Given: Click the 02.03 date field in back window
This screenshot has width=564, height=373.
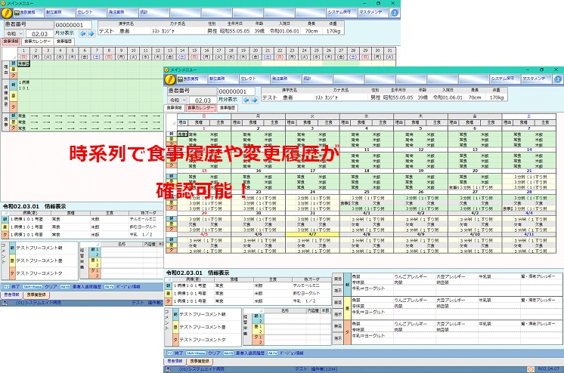Looking at the screenshot, I should click(39, 34).
